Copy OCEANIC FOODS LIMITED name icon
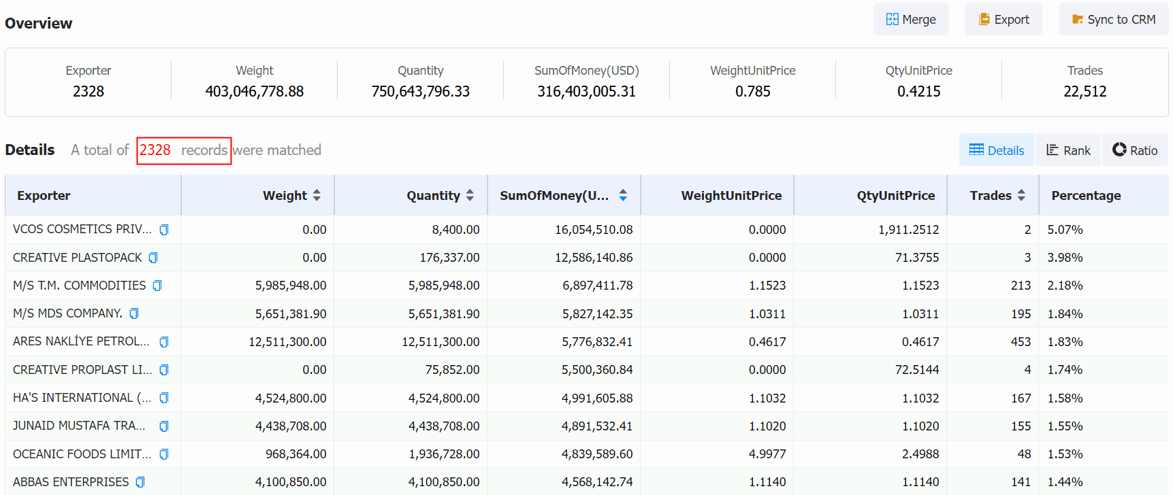Image resolution: width=1173 pixels, height=495 pixels. click(164, 454)
